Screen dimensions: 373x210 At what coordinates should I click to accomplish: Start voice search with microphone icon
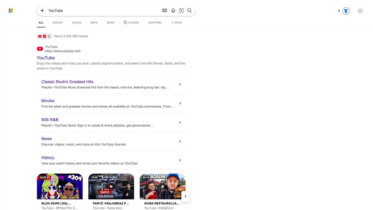click(173, 10)
